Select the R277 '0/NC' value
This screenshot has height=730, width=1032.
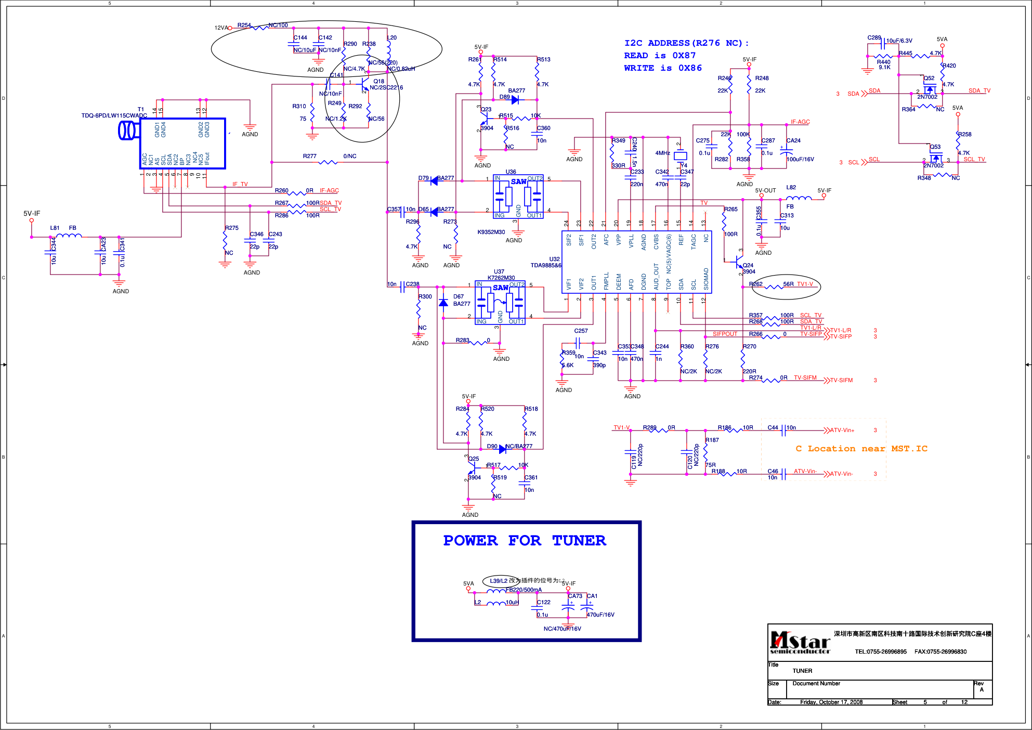coord(349,156)
